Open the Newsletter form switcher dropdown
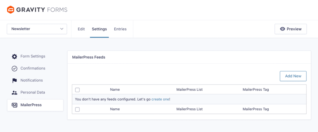 [37, 29]
